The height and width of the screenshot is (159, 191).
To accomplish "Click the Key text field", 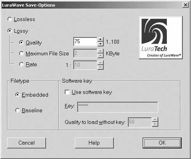I will click(118, 107).
